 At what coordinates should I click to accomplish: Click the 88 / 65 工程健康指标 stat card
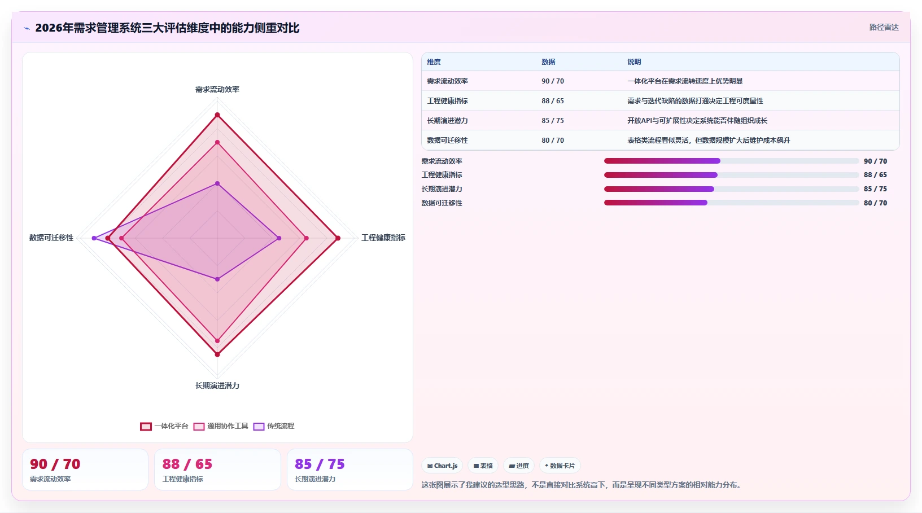tap(217, 470)
